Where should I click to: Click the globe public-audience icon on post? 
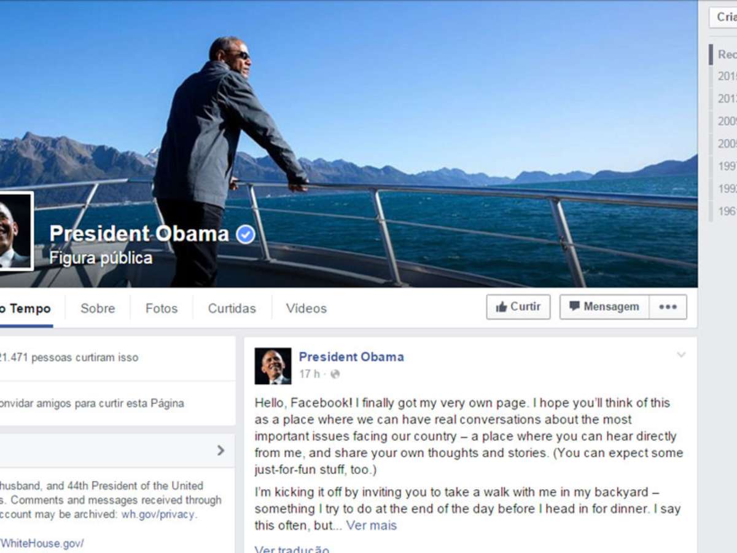335,374
